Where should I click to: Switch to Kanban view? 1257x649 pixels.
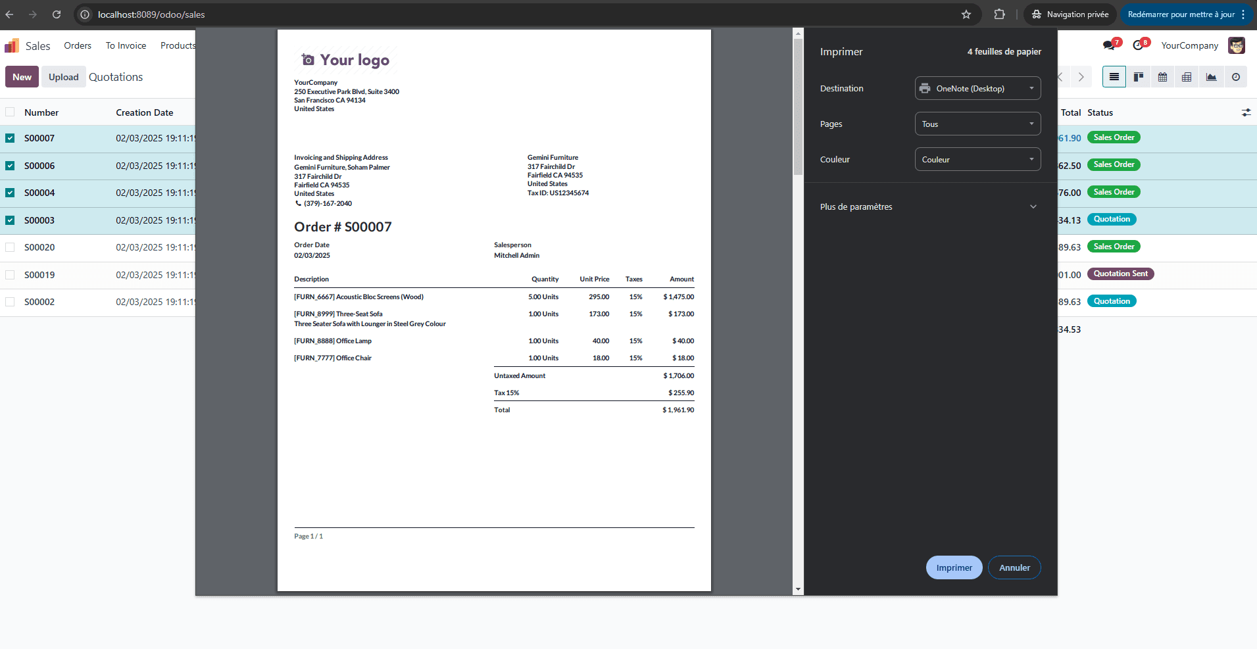coord(1138,77)
